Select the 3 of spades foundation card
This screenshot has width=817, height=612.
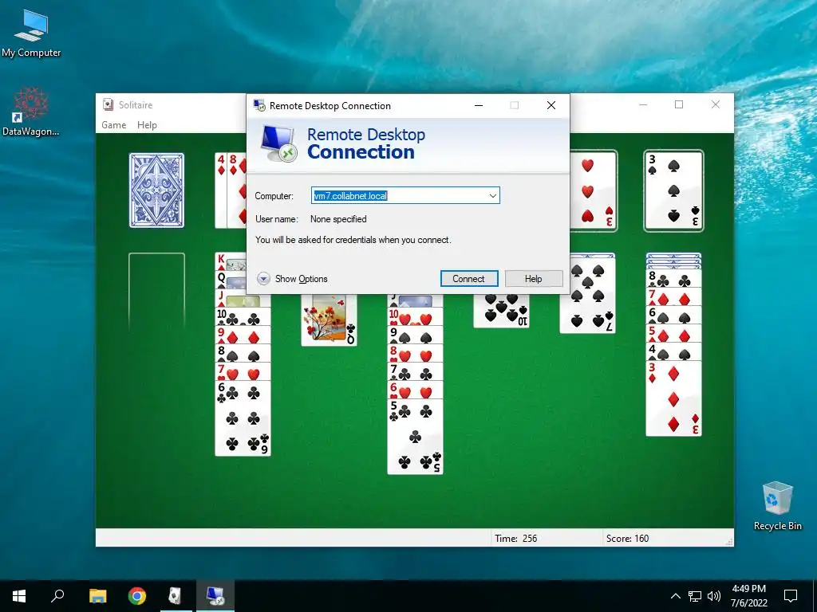click(x=673, y=190)
